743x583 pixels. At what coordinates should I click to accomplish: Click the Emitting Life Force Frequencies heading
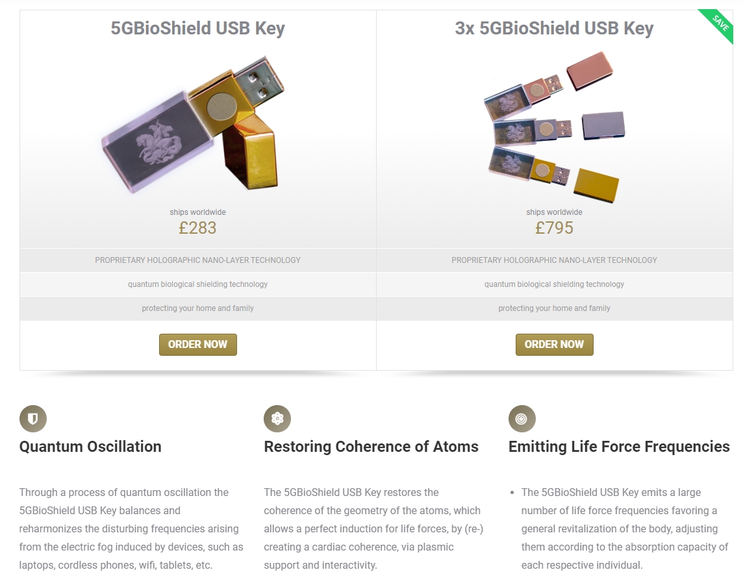619,447
